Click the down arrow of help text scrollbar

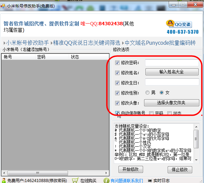[x=196, y=160]
